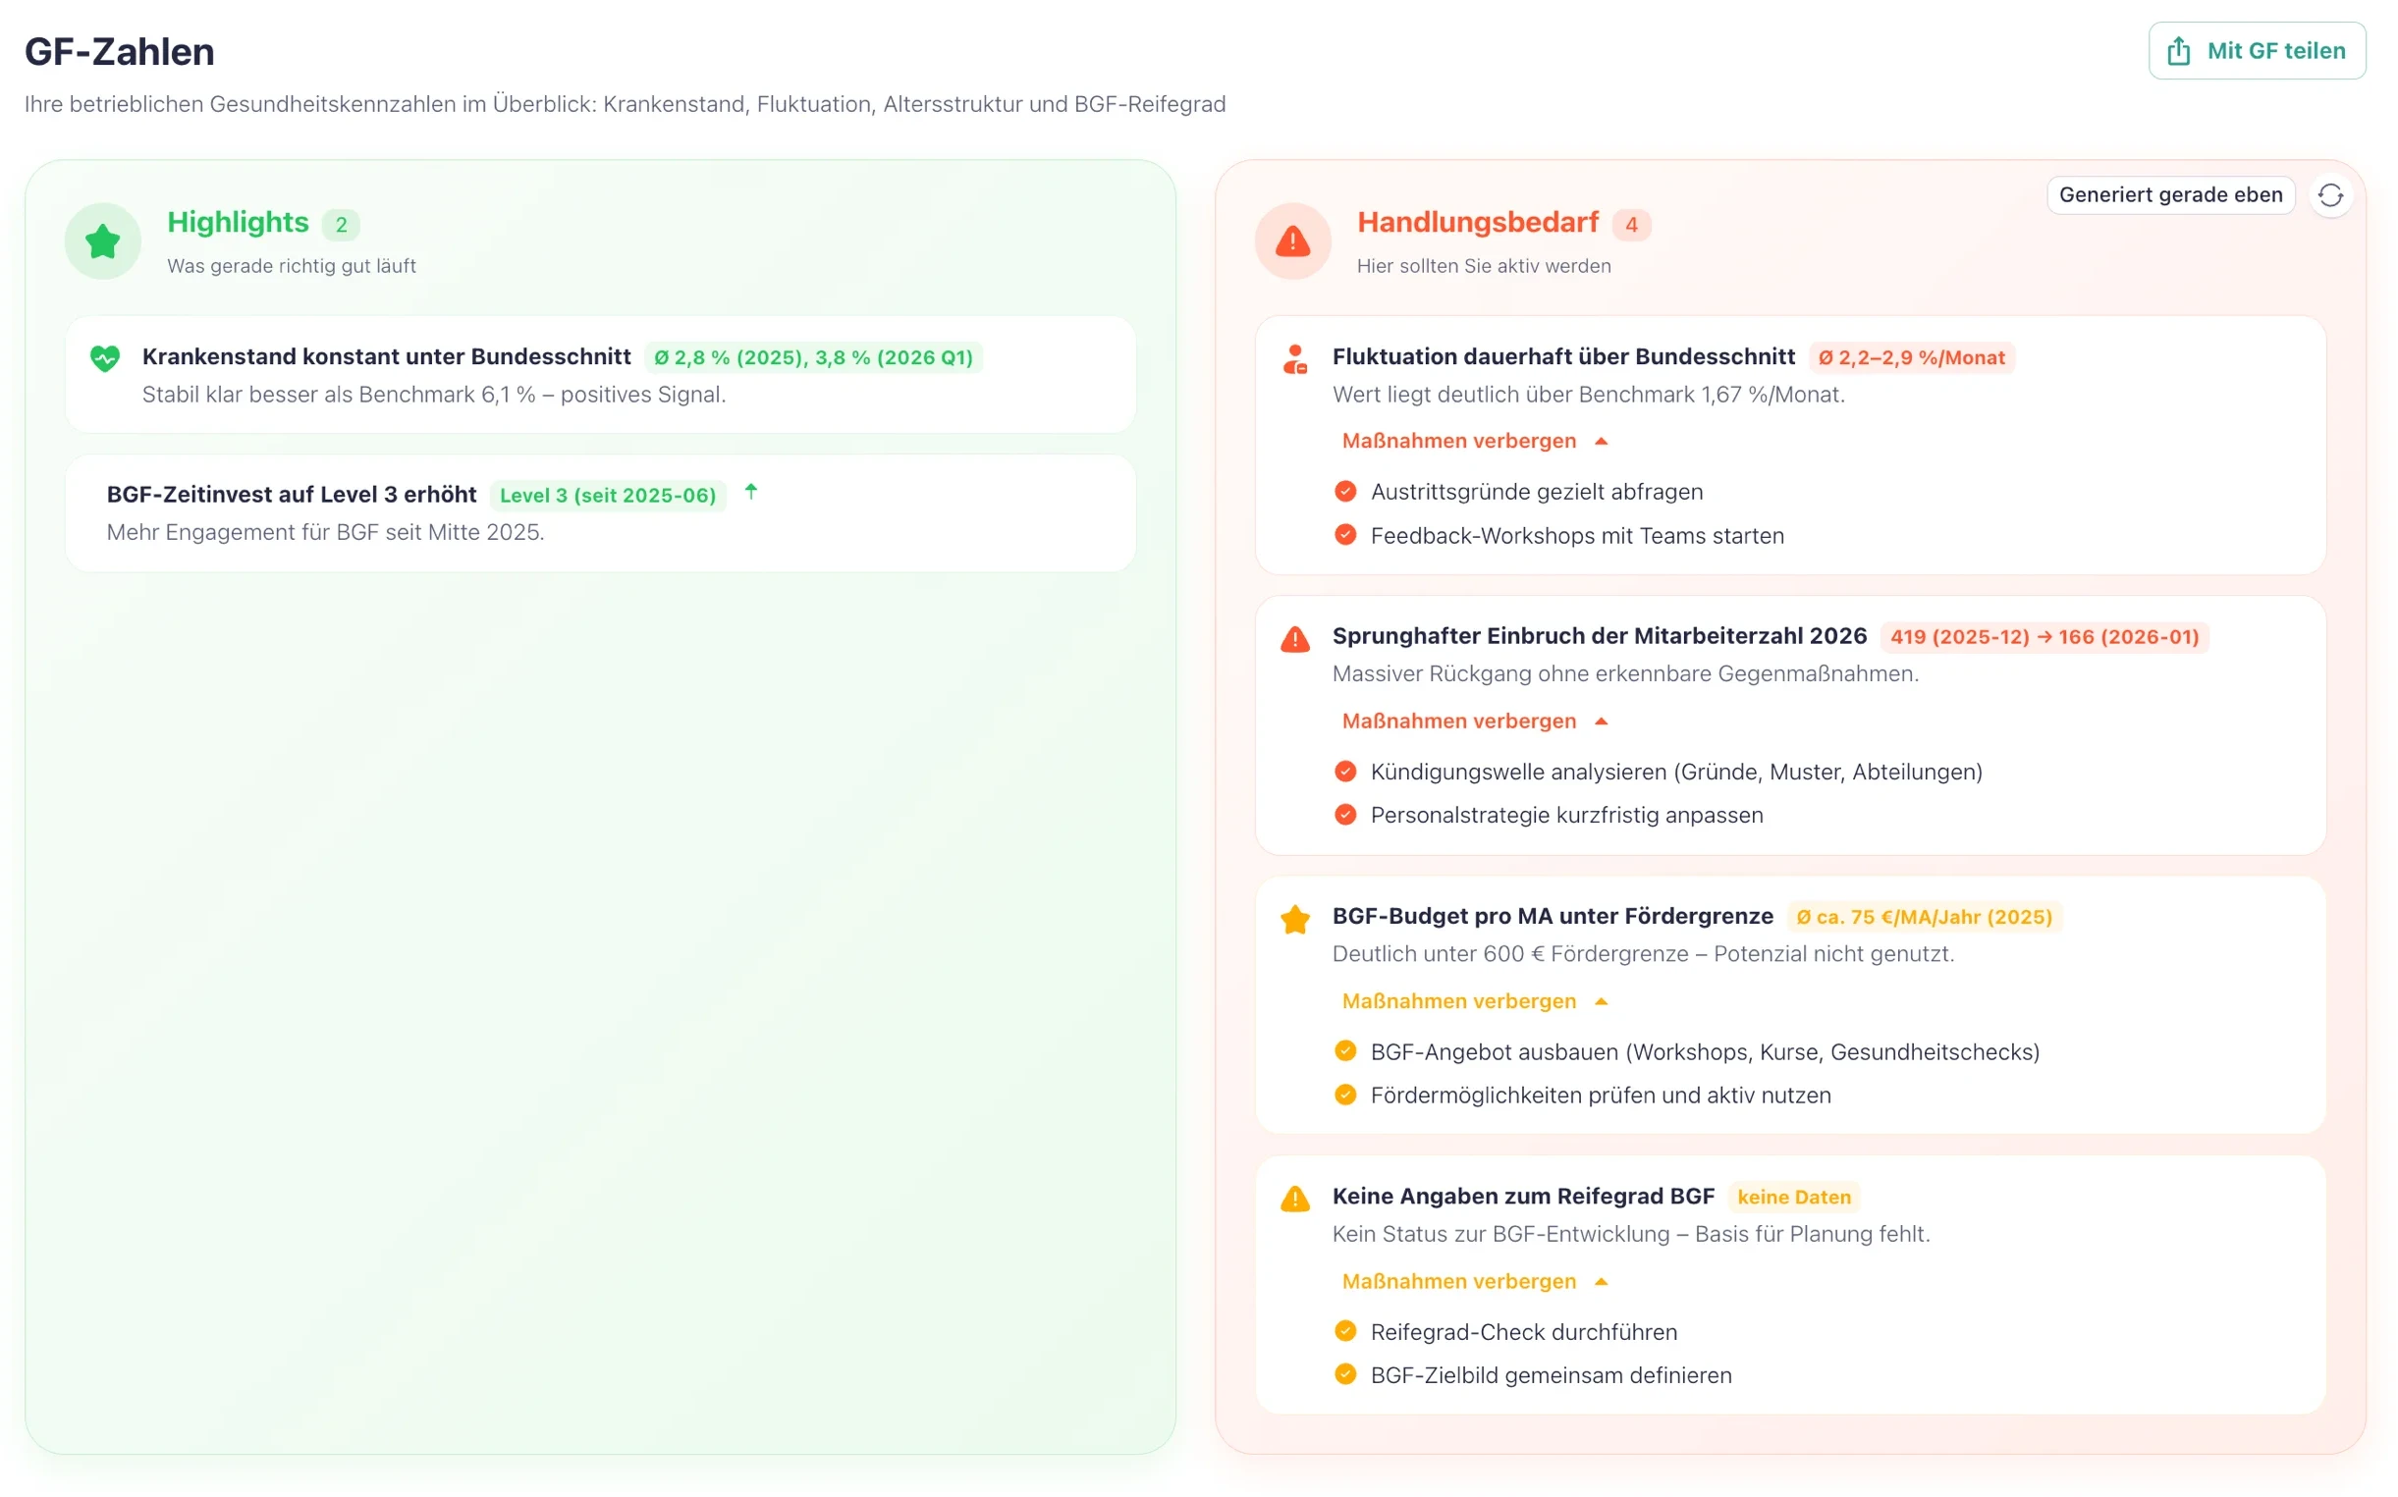
Task: Click the orange star icon beside BGF-Budget
Action: coord(1294,919)
